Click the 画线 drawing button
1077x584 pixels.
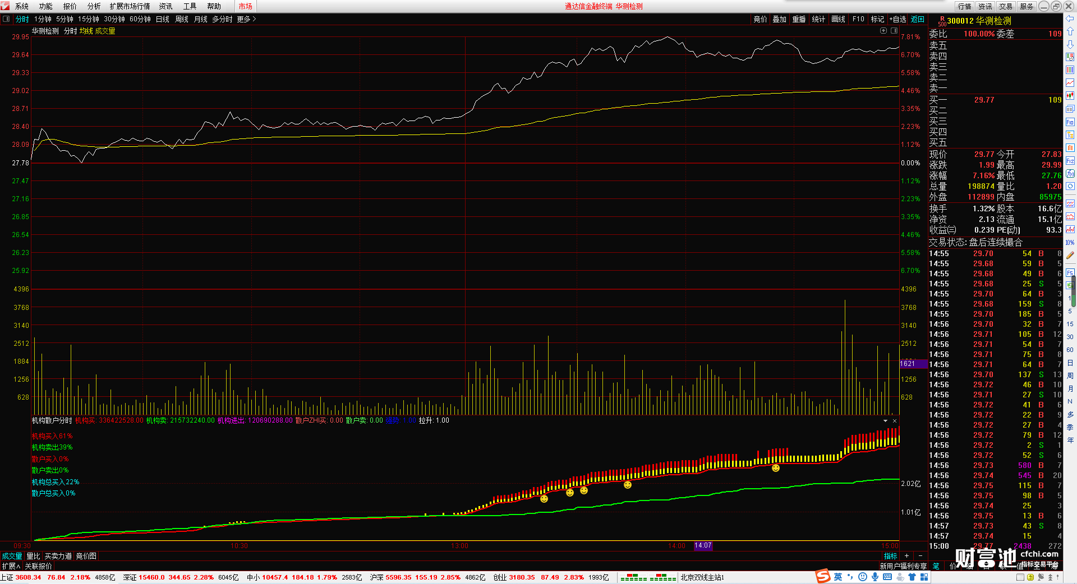pyautogui.click(x=839, y=19)
